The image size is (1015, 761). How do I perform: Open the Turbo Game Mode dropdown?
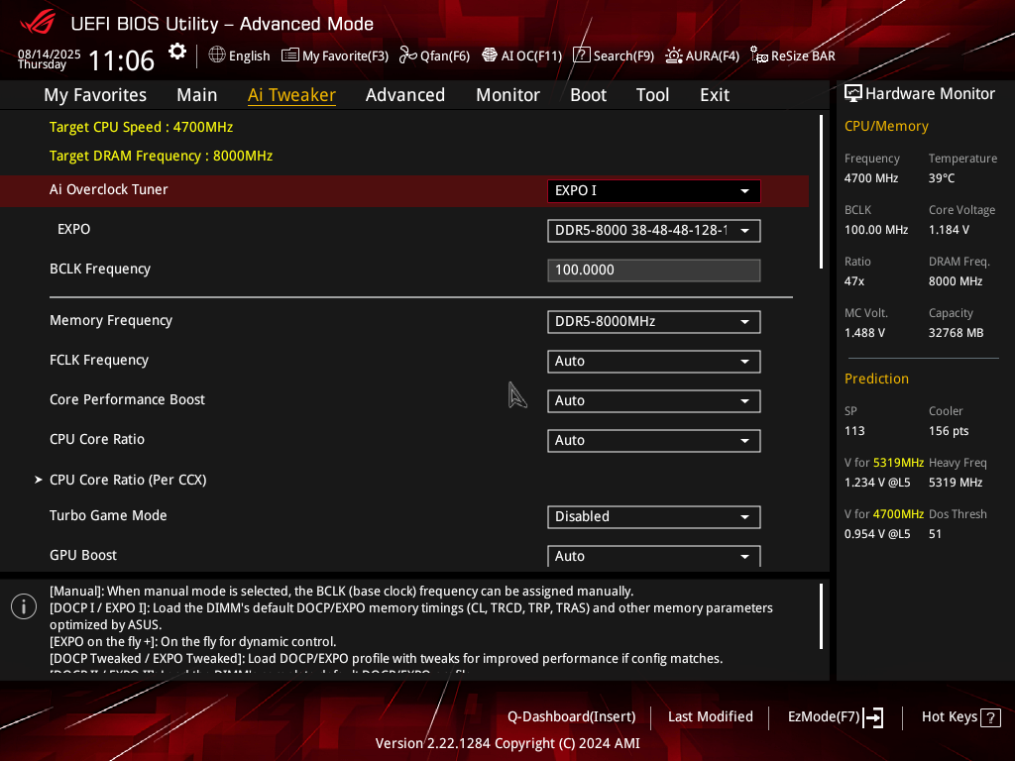point(654,516)
